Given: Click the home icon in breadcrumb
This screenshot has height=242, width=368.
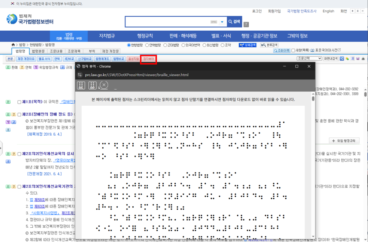Looking at the screenshot, I should click(x=13, y=45).
